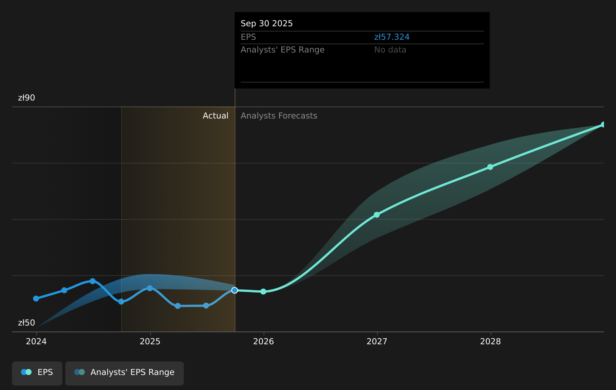Toggle the Analysts' EPS Range legend item

(124, 372)
